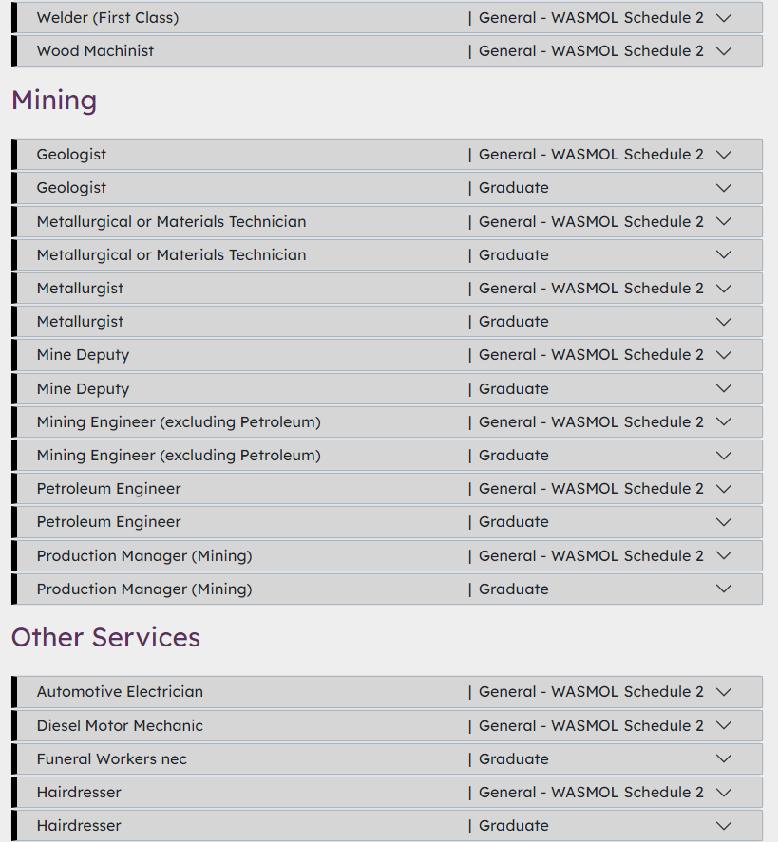Expand Metallurgical or Materials Technician General row

pos(724,222)
